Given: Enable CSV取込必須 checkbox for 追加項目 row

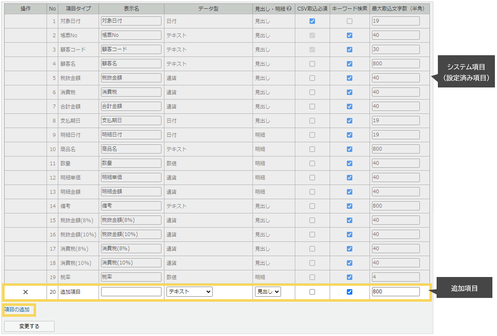Looking at the screenshot, I should pyautogui.click(x=312, y=292).
